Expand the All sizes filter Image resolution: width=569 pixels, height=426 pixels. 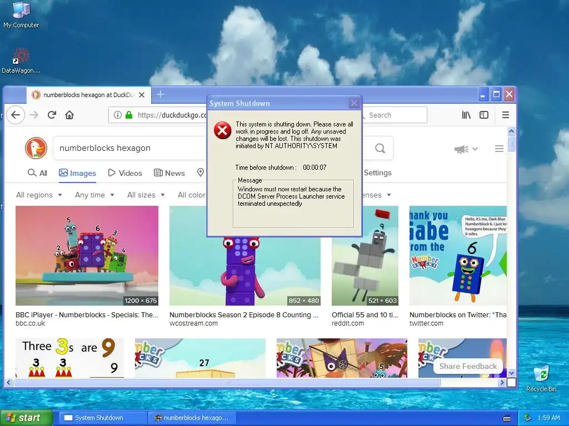(146, 195)
